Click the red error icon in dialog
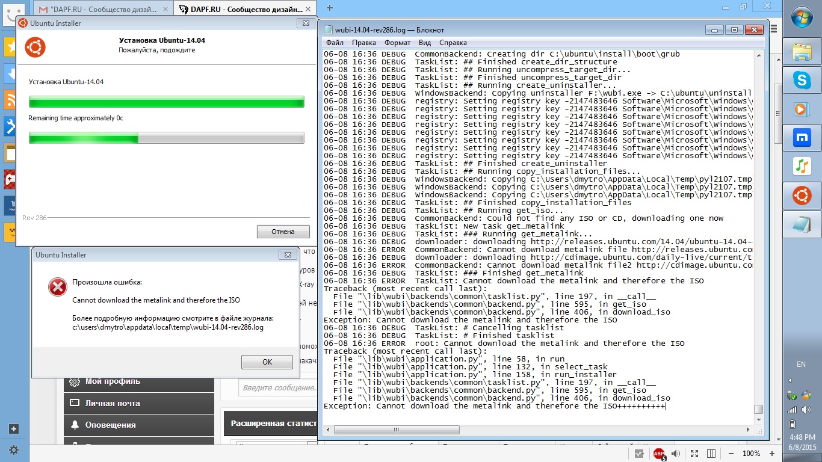 point(58,287)
